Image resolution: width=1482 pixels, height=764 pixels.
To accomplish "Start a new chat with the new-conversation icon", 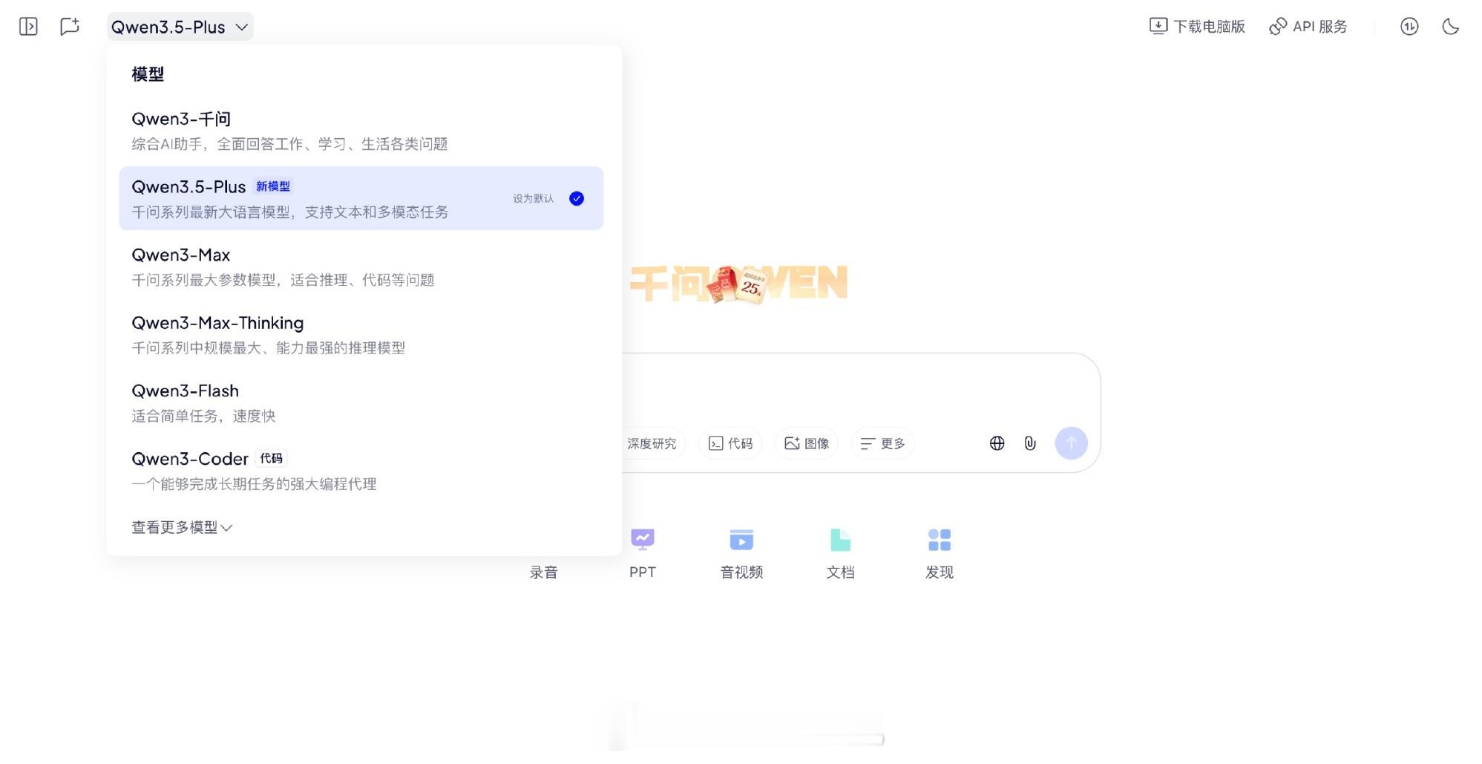I will (70, 26).
